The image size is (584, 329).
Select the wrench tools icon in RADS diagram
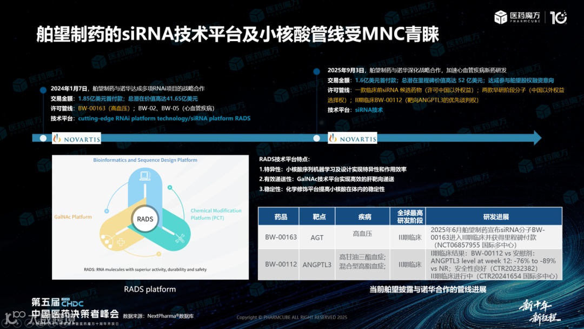[180, 239]
